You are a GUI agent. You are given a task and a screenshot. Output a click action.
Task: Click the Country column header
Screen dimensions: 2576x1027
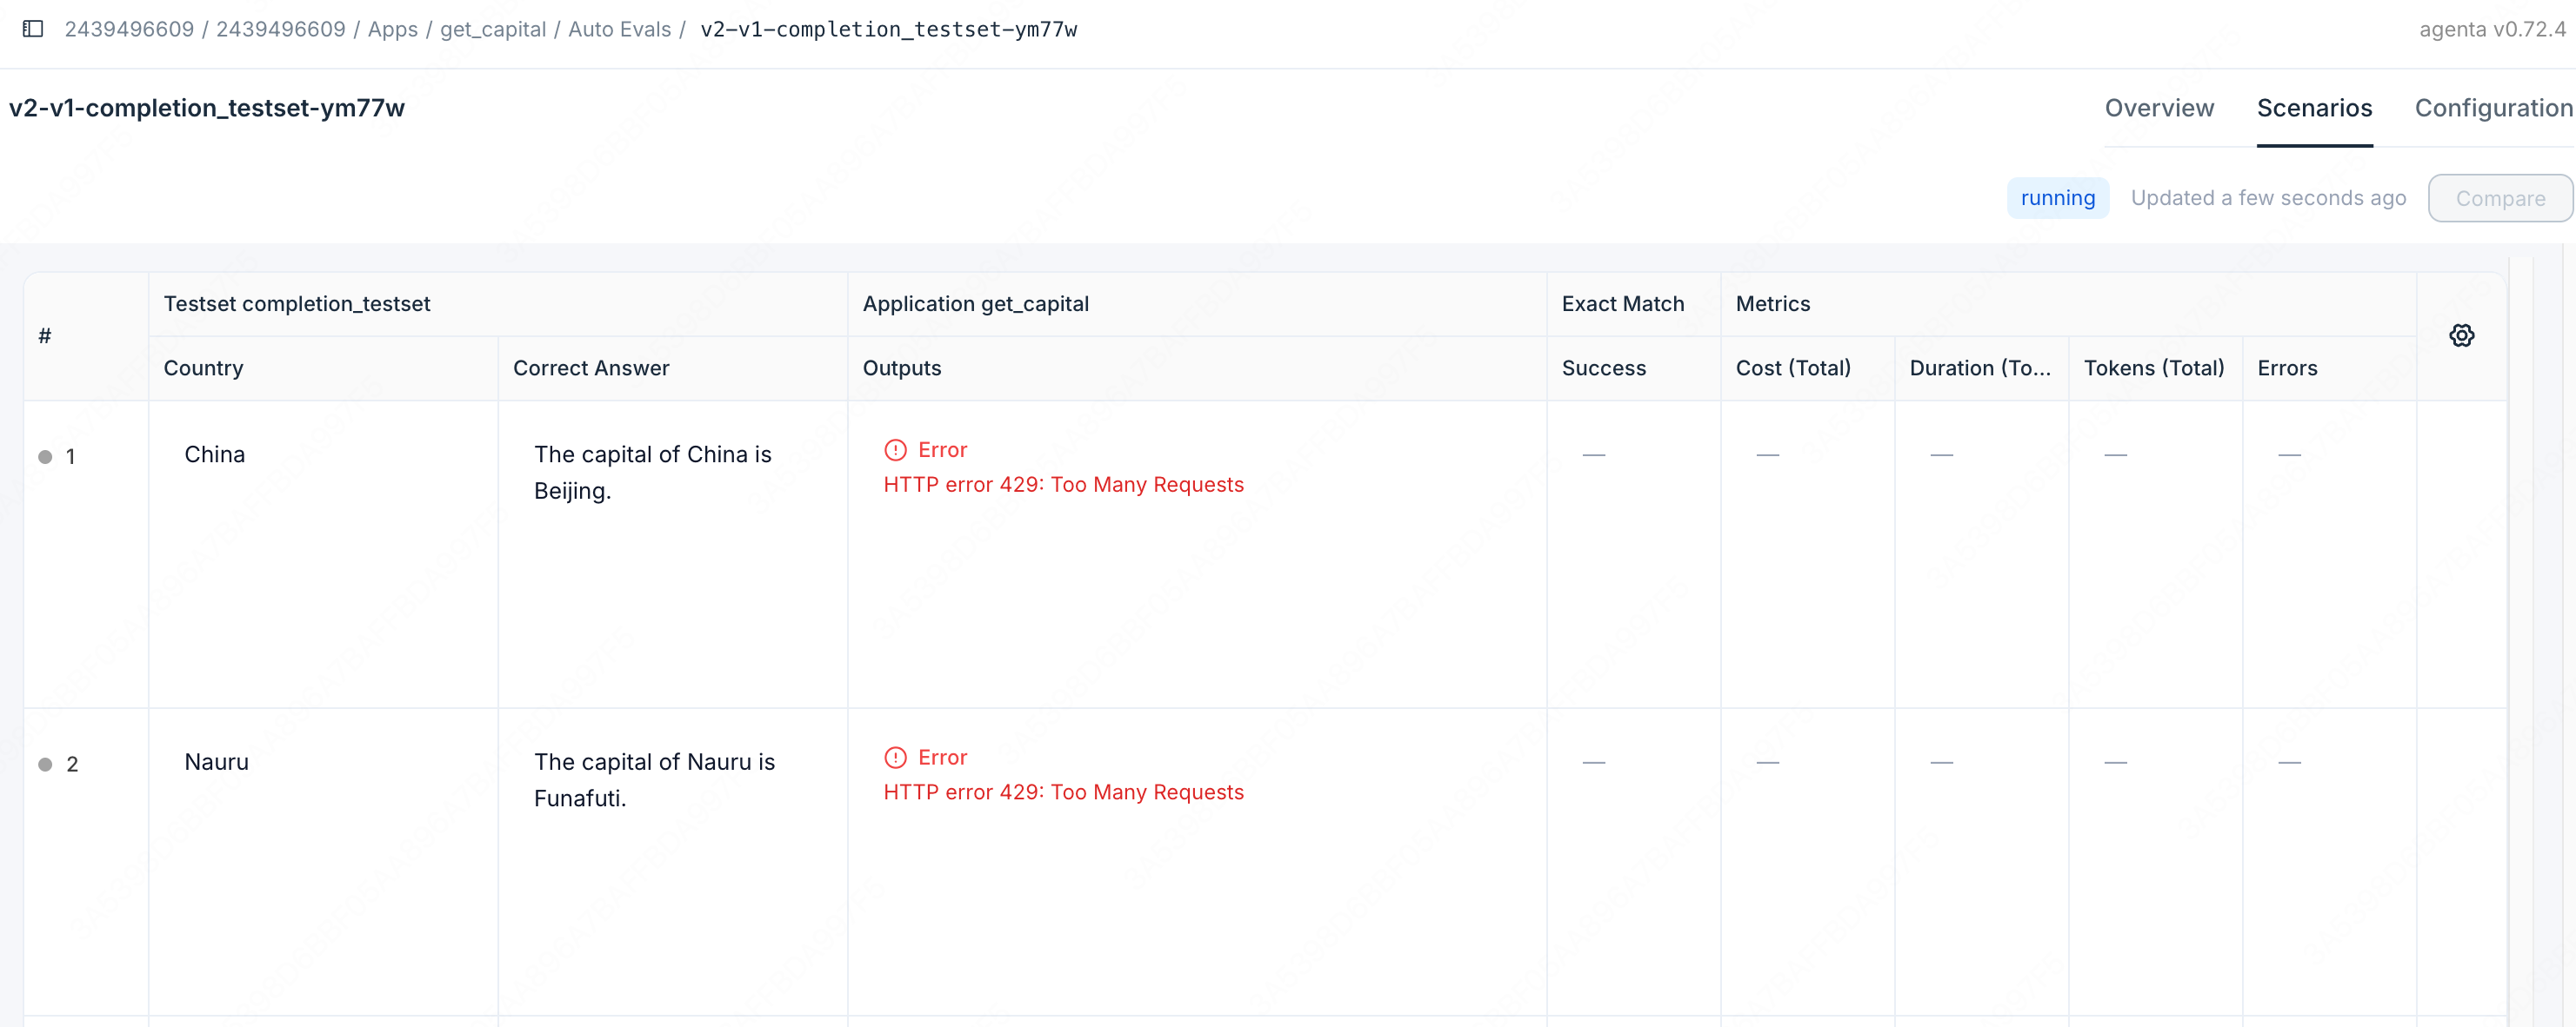pyautogui.click(x=203, y=368)
